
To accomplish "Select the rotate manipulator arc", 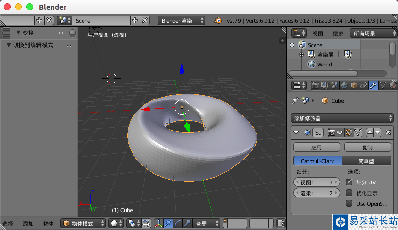I will 178,223.
